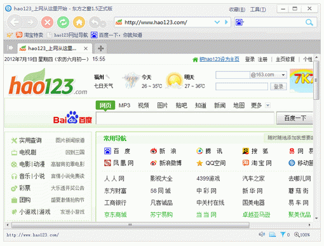Open 实用查询 in the left sidebar
Screen dimensions: 324x246
(x=30, y=140)
